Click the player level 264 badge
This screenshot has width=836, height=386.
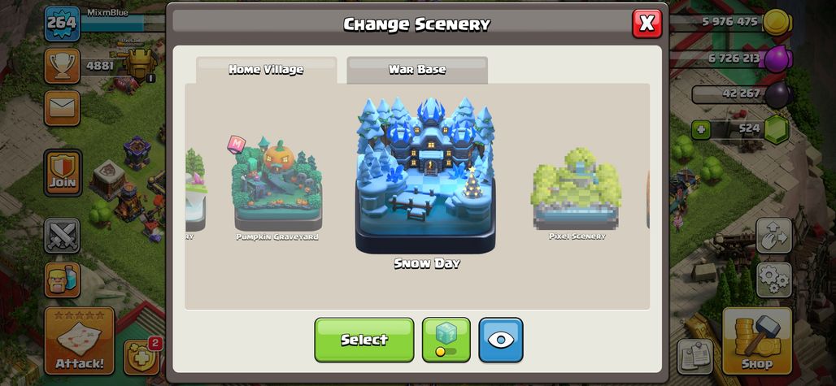(63, 24)
